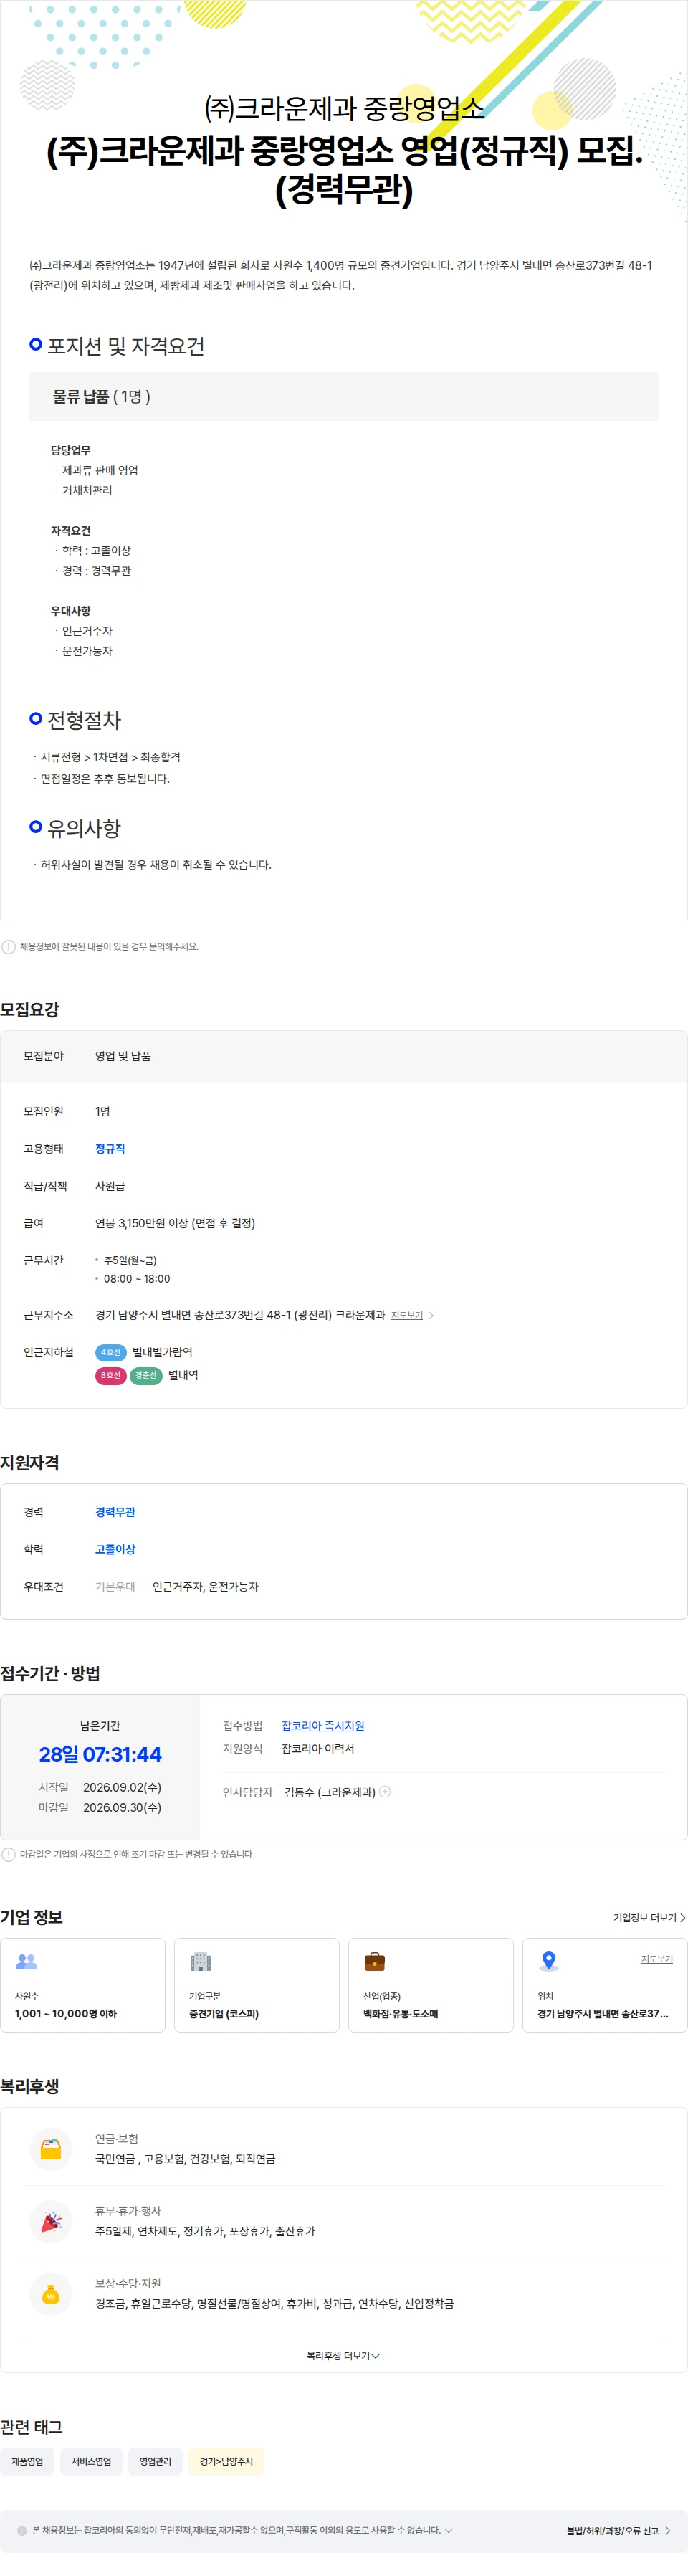Click the arrow after 불법/허위/과장/오류 신고

[667, 2530]
